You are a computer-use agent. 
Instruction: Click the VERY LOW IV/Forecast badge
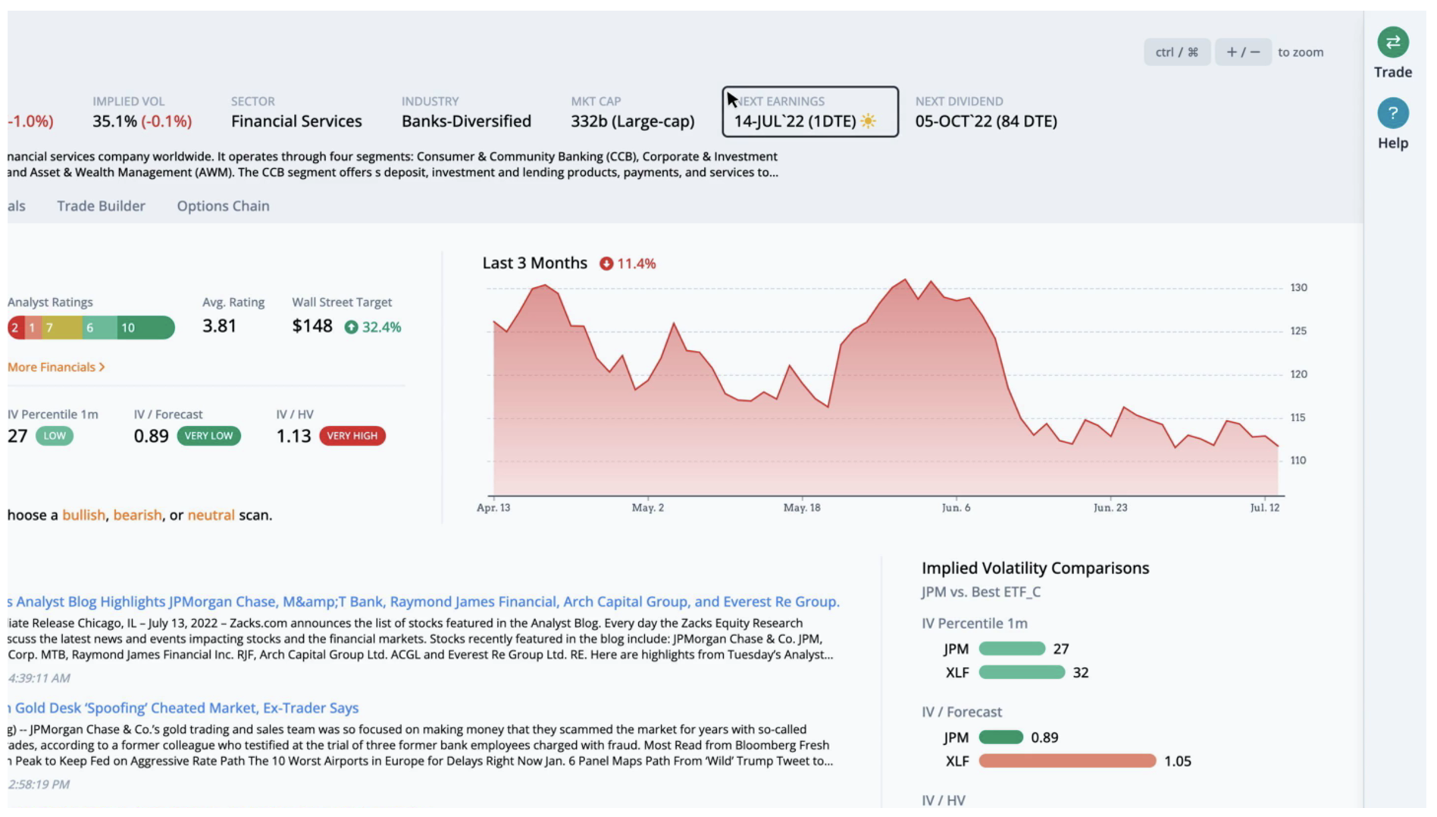pos(208,436)
